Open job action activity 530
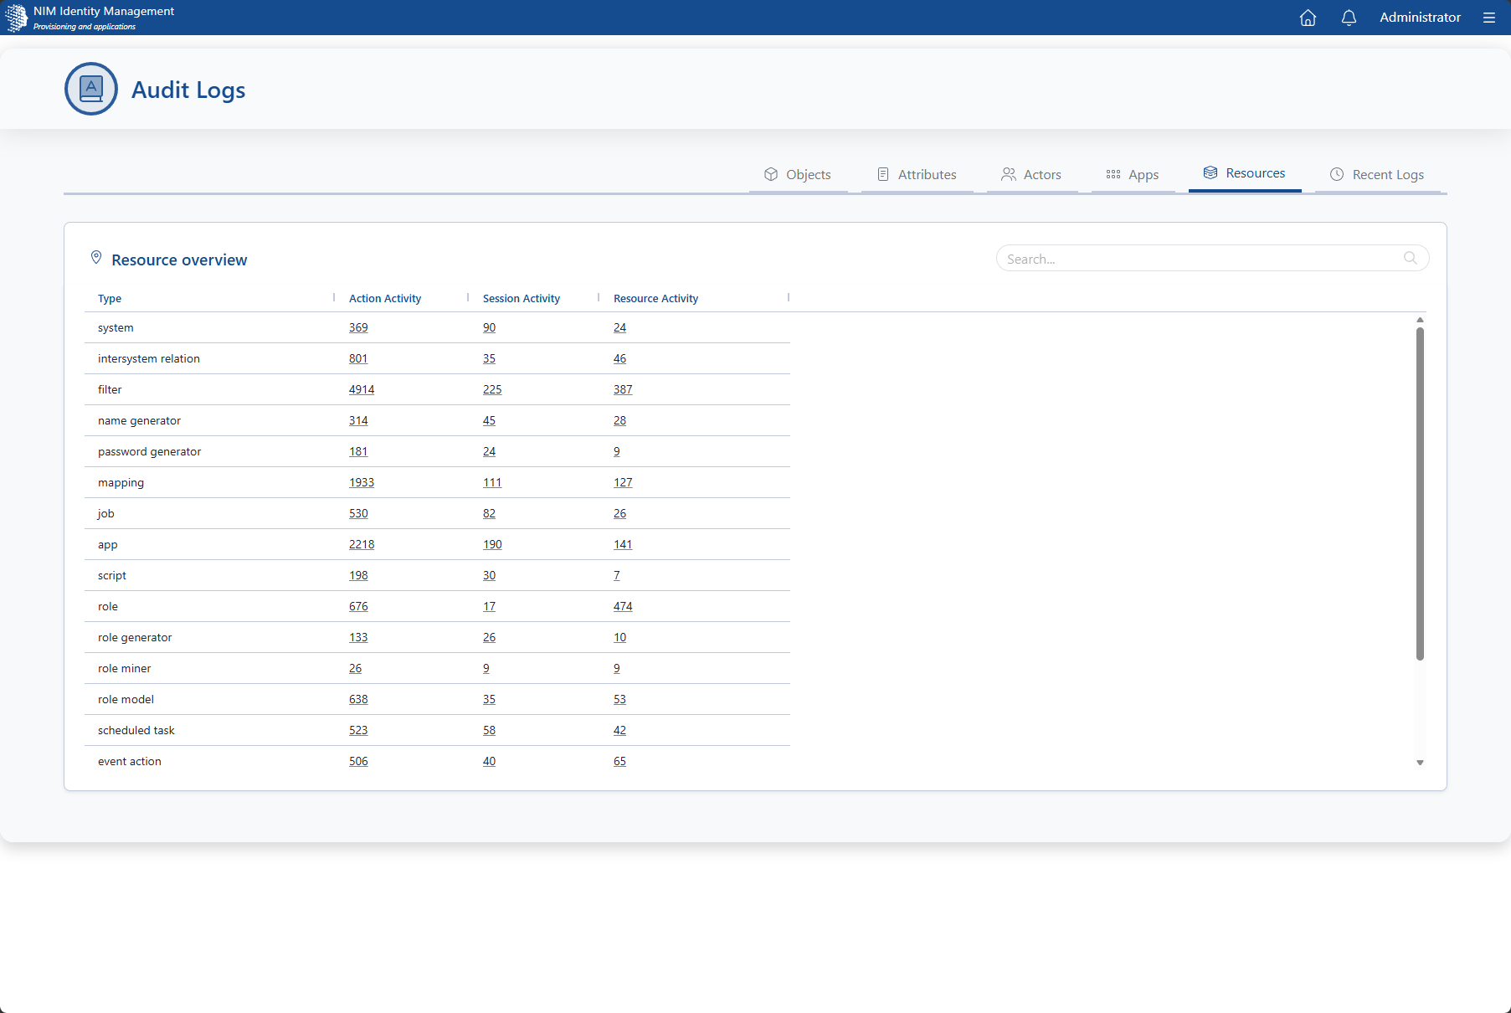 (x=358, y=513)
